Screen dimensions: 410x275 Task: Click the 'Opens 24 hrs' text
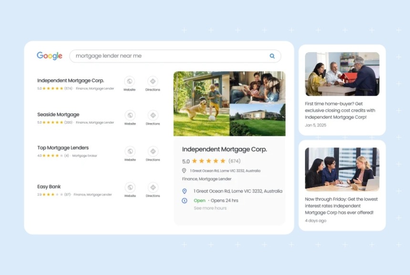(225, 201)
